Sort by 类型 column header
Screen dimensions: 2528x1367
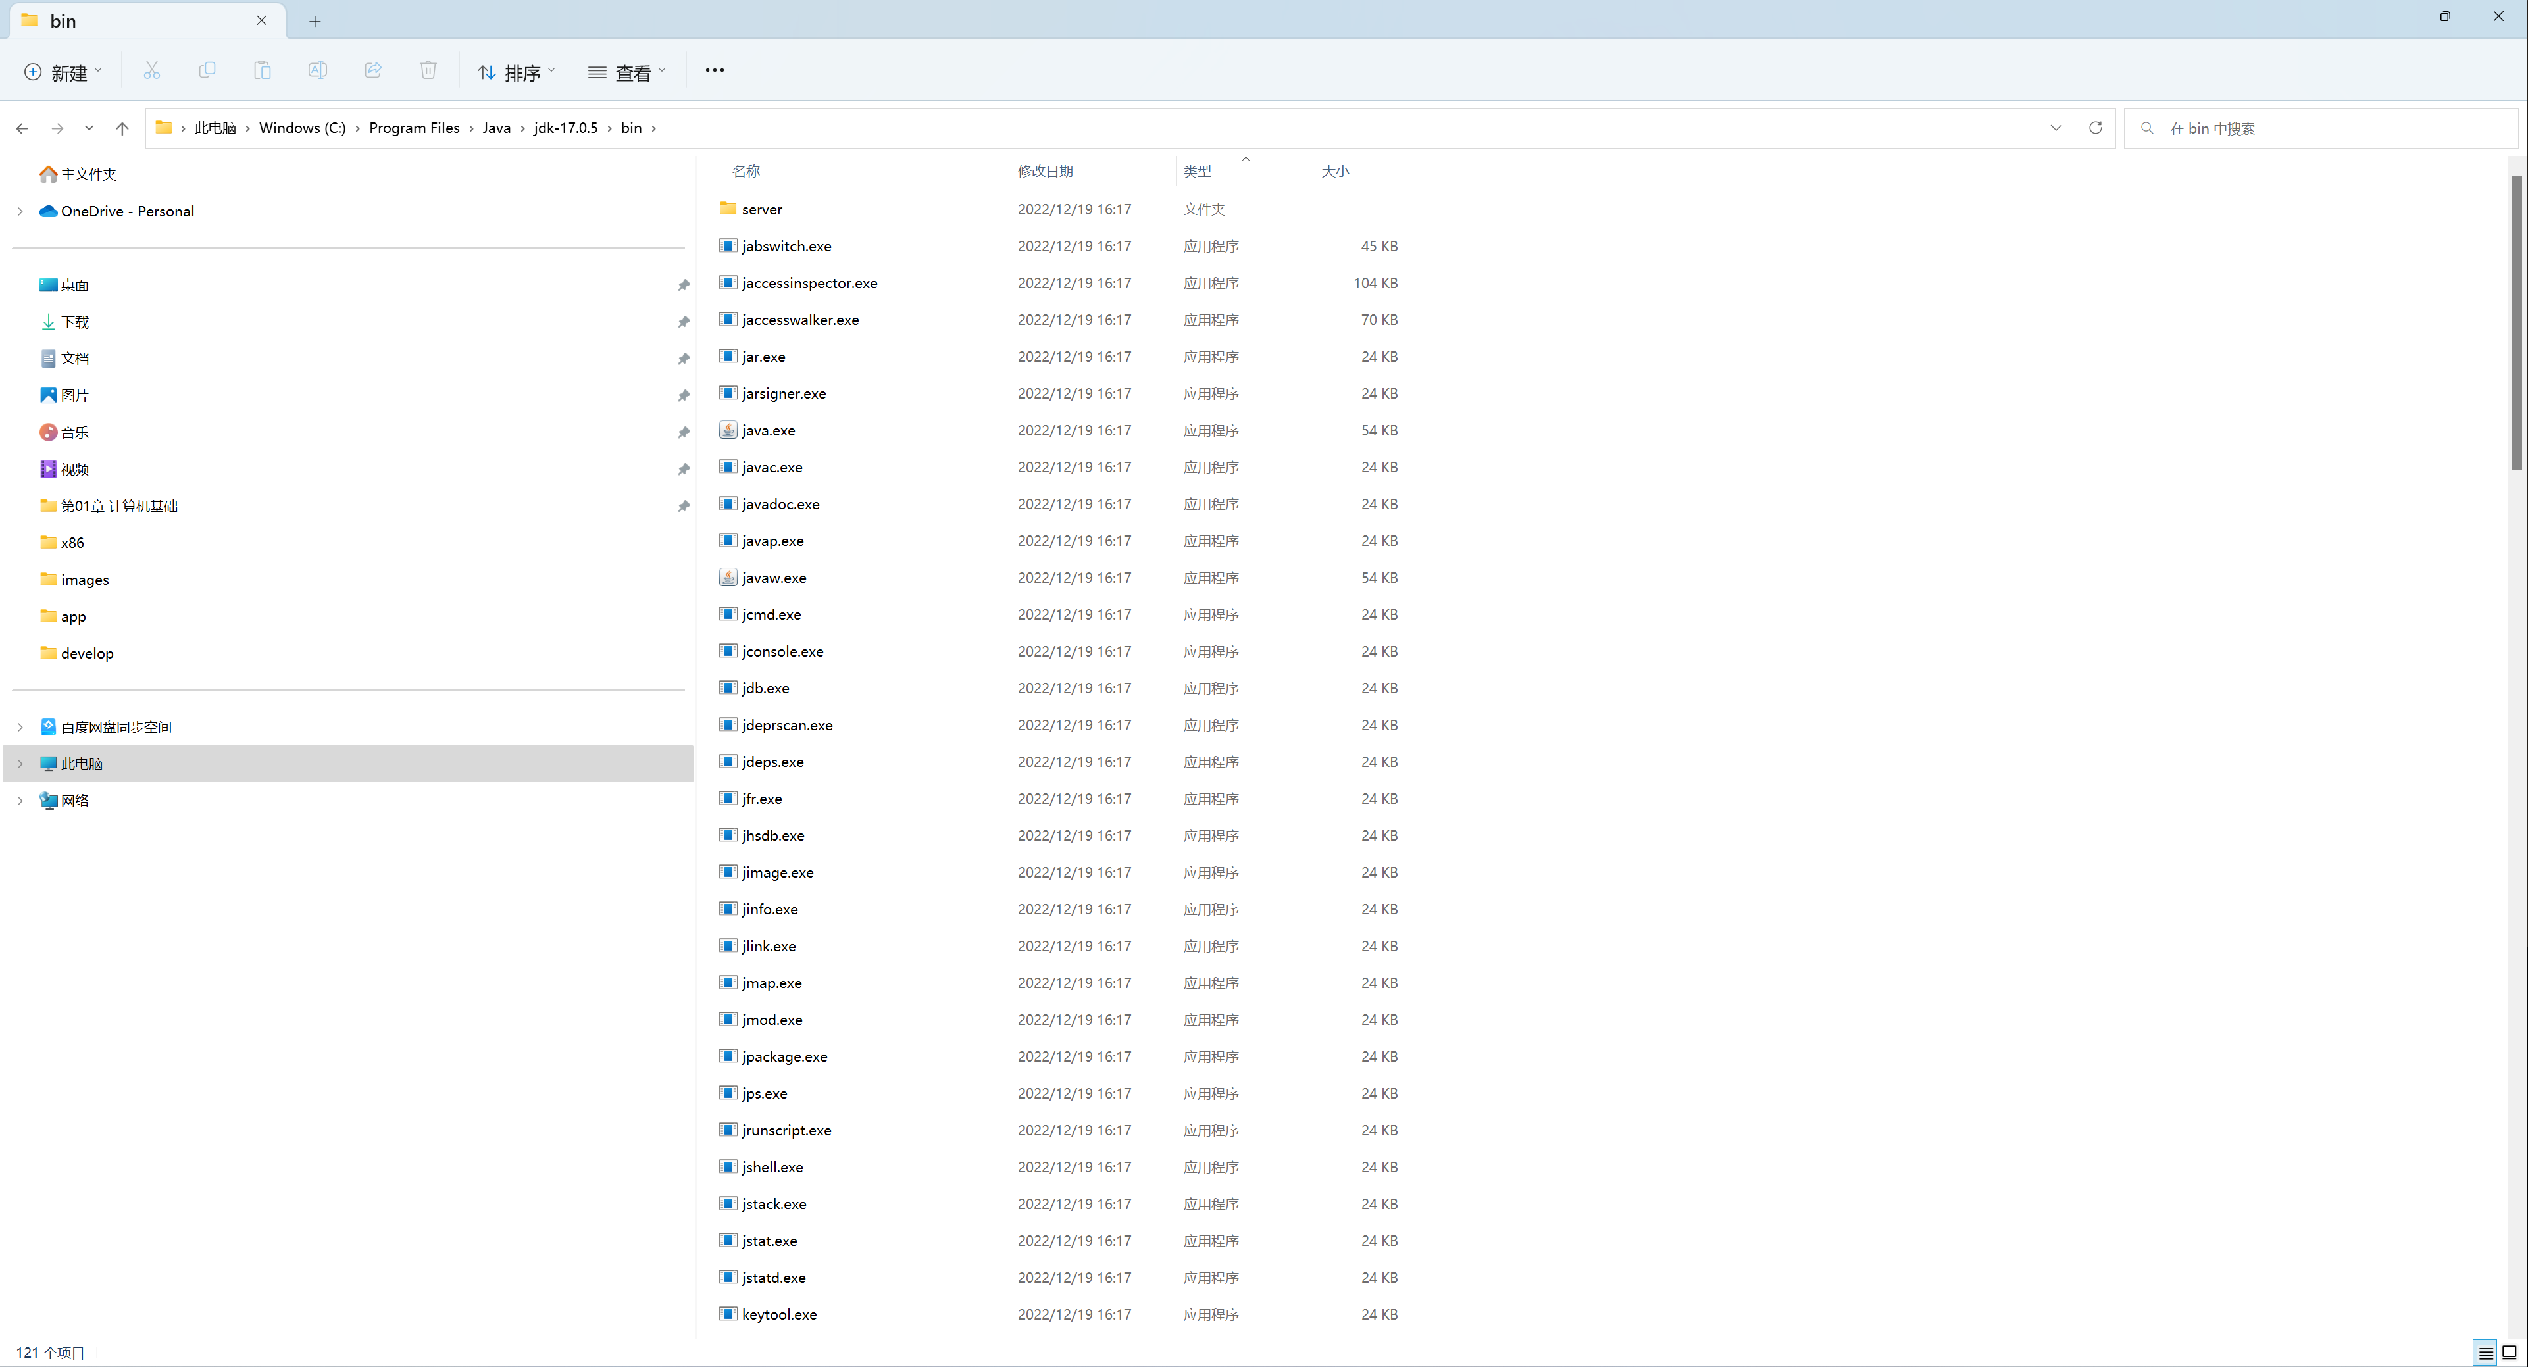tap(1198, 171)
